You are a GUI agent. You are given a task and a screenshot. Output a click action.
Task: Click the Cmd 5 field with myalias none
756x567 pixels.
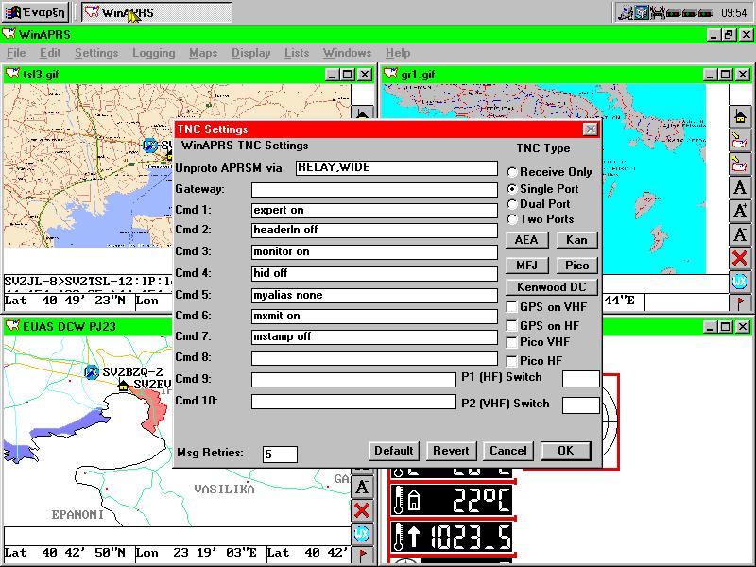(x=374, y=295)
